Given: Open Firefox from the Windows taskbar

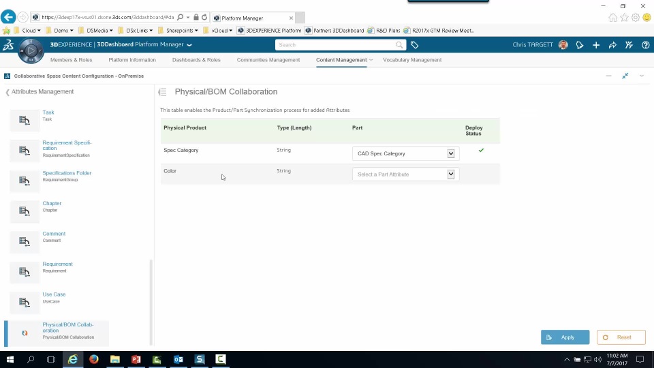Looking at the screenshot, I should coord(94,359).
